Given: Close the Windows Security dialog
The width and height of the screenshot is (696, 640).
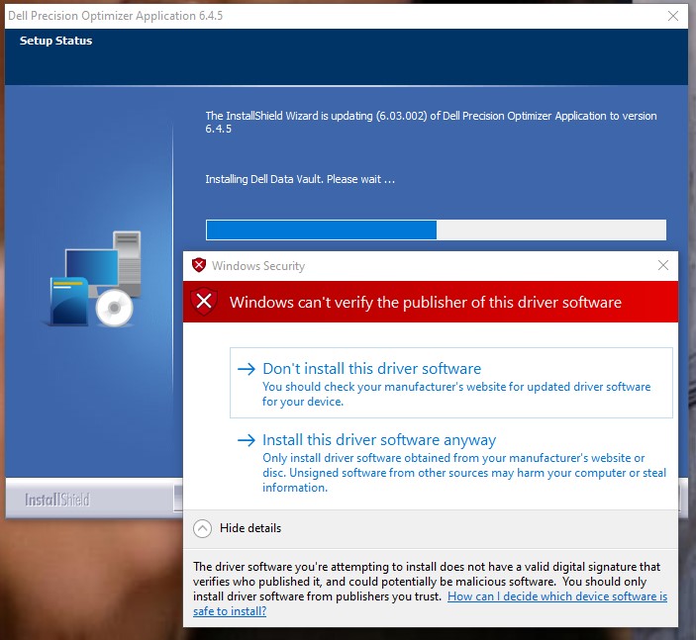Looking at the screenshot, I should pyautogui.click(x=663, y=265).
